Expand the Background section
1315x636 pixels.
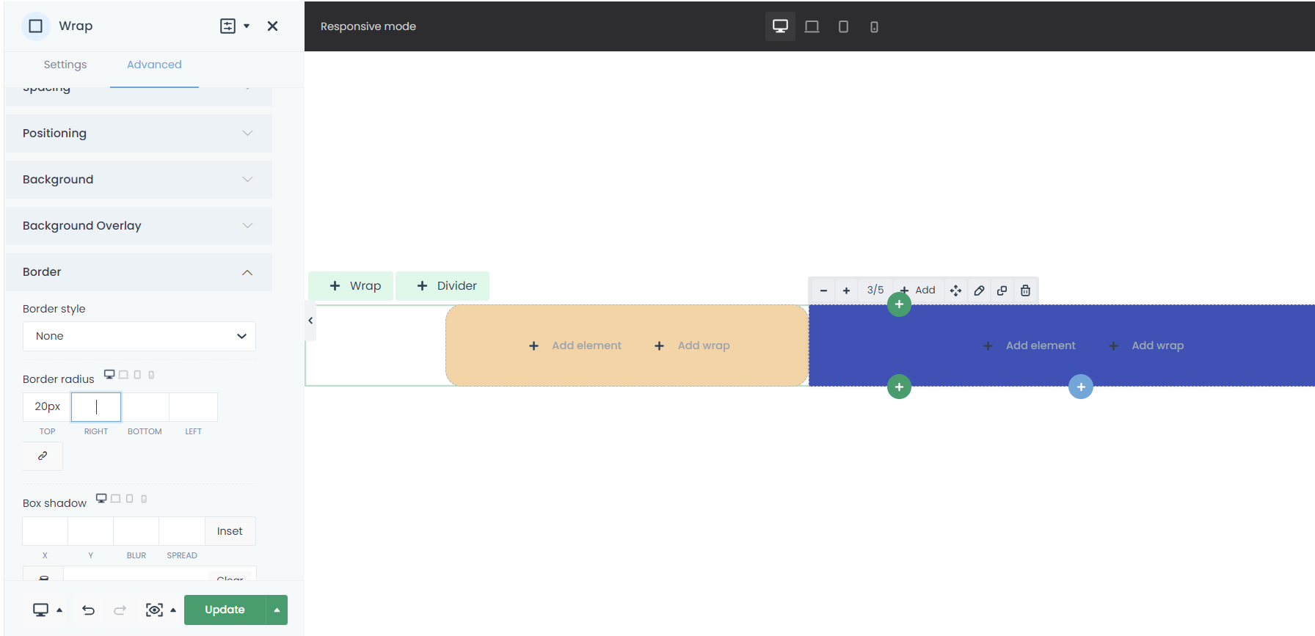point(139,180)
